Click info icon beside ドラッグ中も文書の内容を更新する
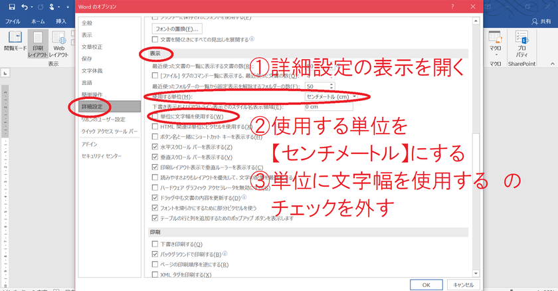 tap(244, 197)
